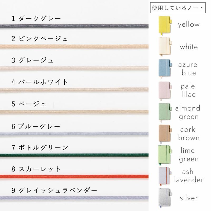Image resolution: width=211 pixels, height=211 pixels.
Task: Select the 2 ピンクベージュ label
Action: coord(40,39)
